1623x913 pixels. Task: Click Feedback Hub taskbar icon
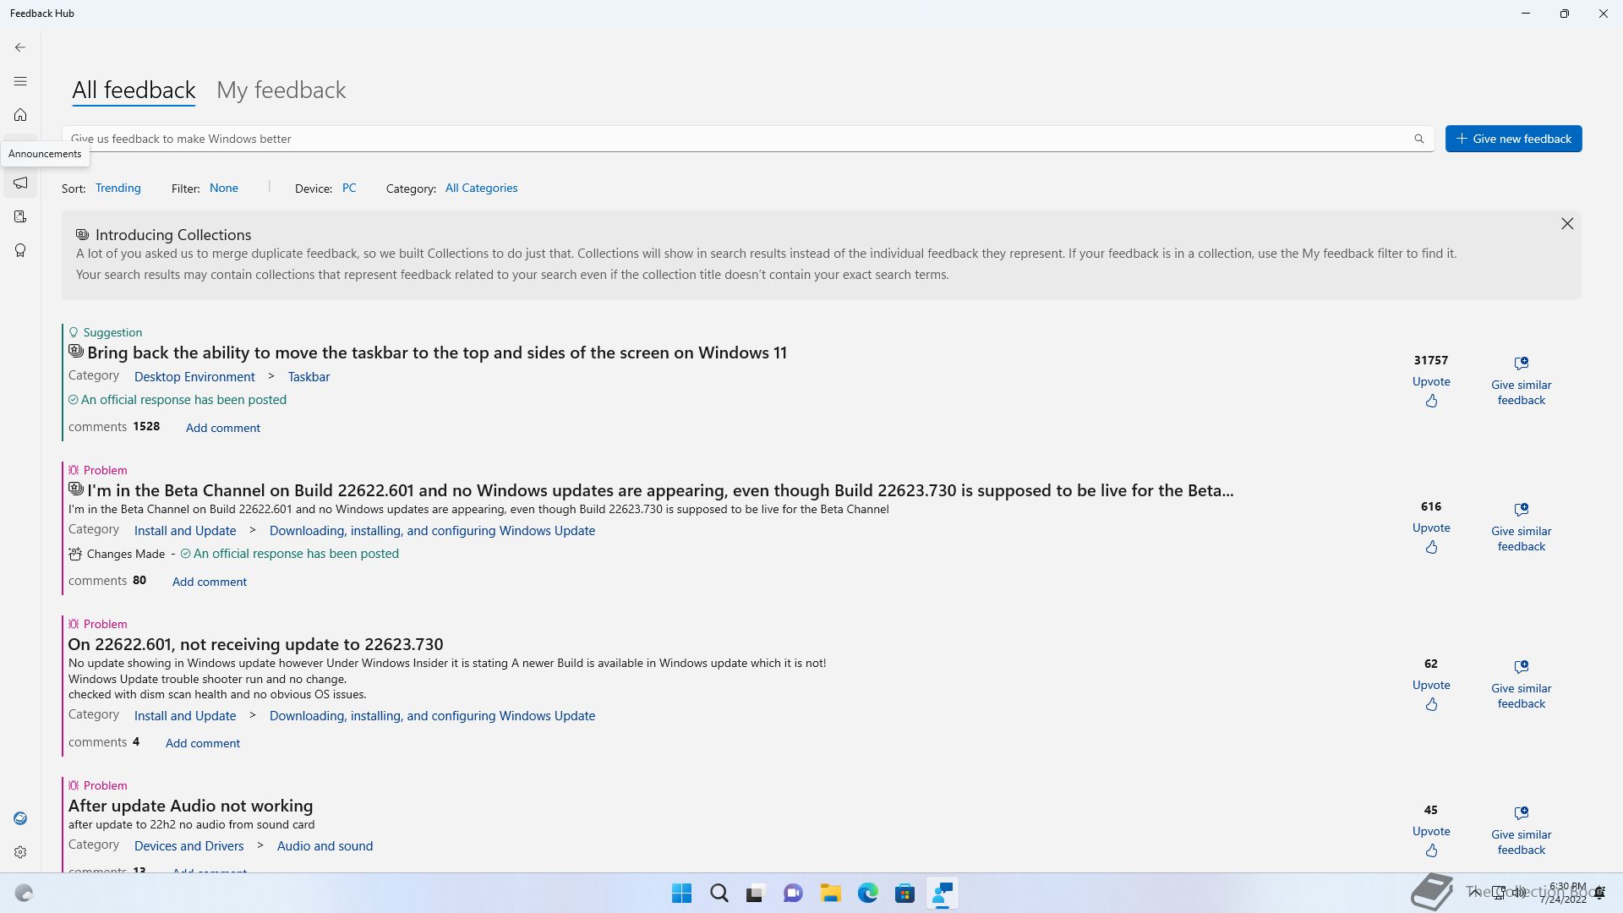point(942,893)
